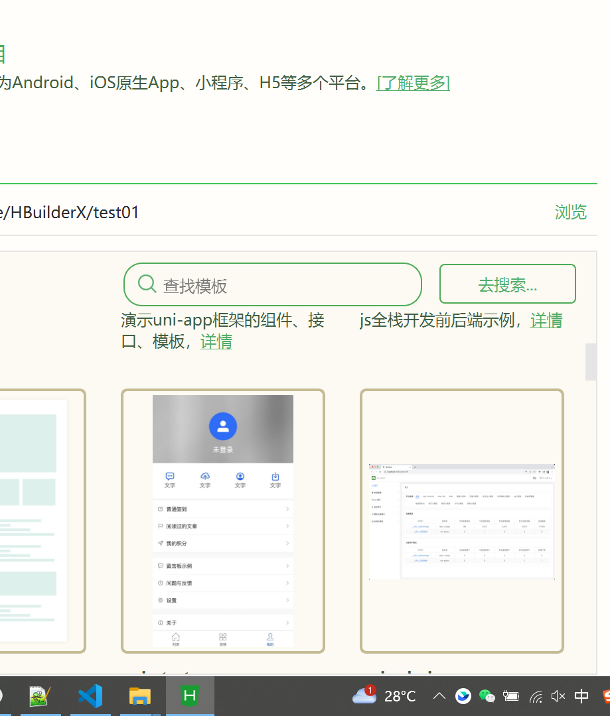Select the admin dashboard template thumbnail

(x=462, y=521)
